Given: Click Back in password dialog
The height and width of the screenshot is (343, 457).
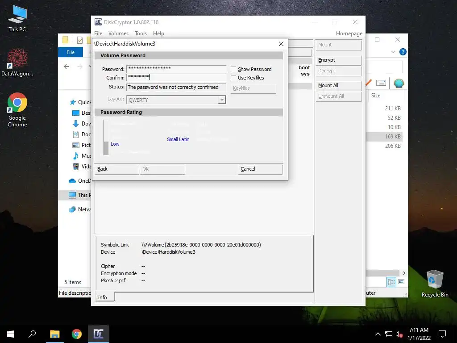Looking at the screenshot, I should coord(116,169).
